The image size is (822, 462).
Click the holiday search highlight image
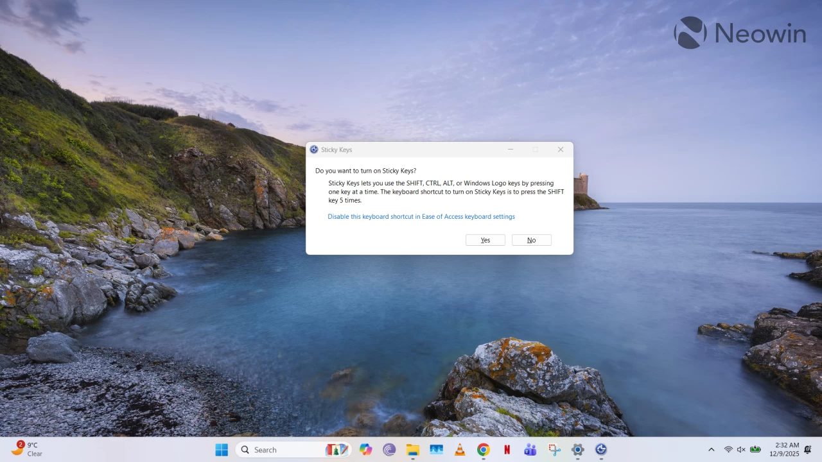pyautogui.click(x=337, y=450)
